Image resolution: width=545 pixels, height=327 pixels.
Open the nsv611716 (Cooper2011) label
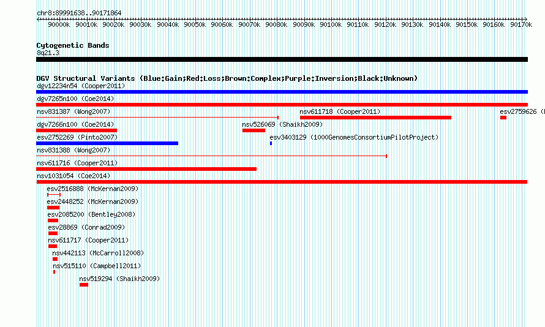coord(77,163)
